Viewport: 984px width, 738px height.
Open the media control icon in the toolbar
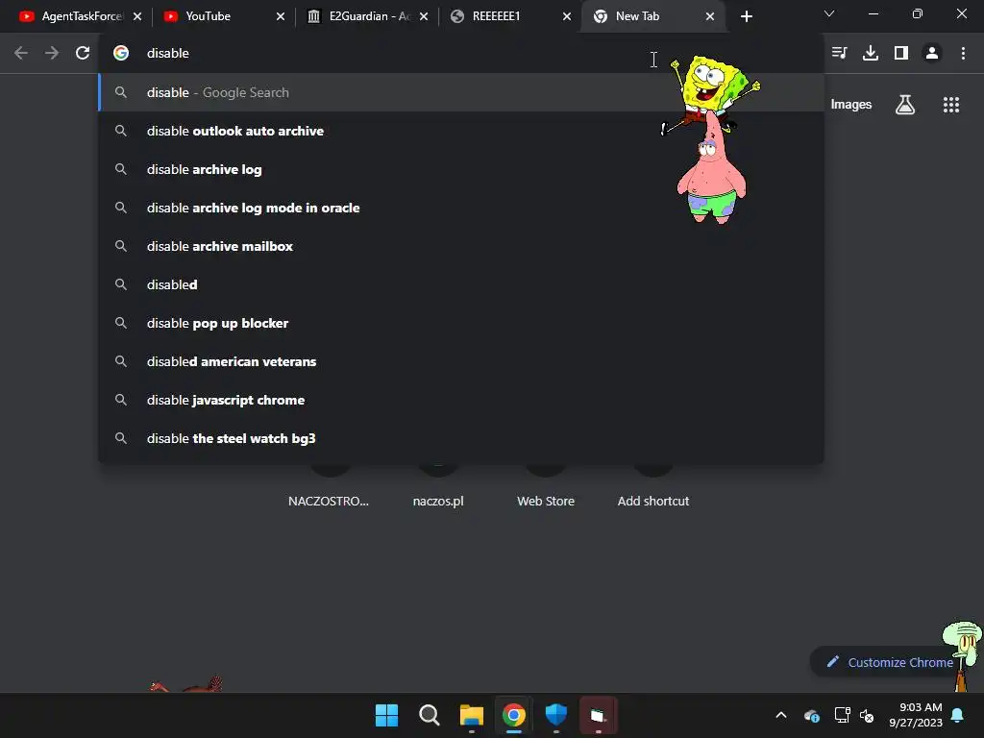839,54
